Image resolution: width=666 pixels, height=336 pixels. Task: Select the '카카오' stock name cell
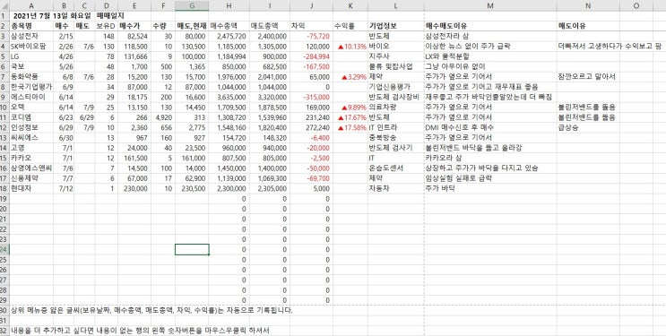tap(31, 158)
